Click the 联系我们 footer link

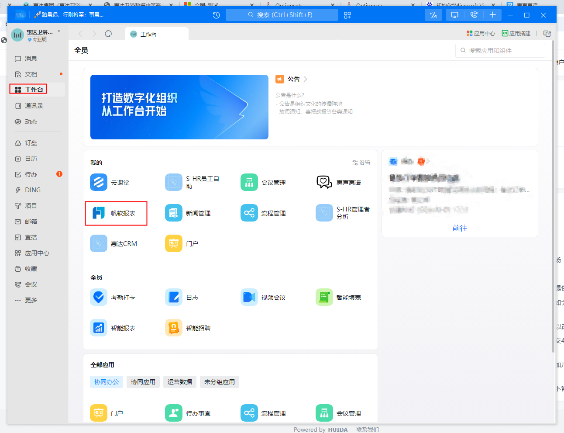pyautogui.click(x=368, y=430)
